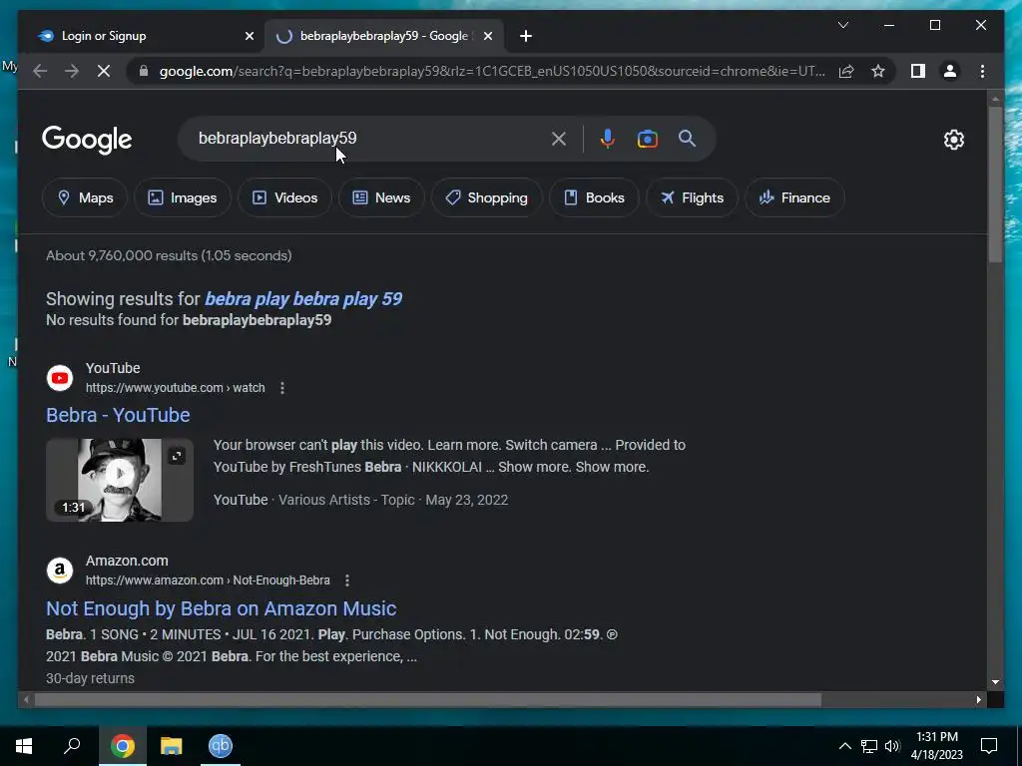The image size is (1022, 766).
Task: Clear the Google search box
Action: [559, 139]
